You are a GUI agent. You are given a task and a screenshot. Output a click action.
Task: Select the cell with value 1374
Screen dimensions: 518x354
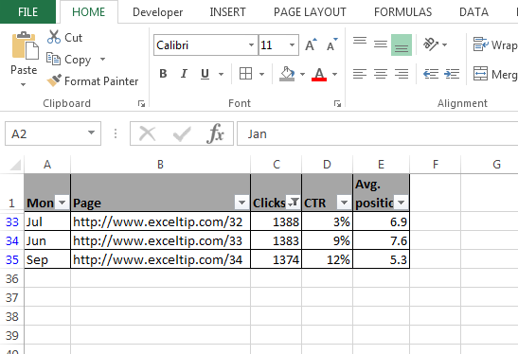pos(277,259)
